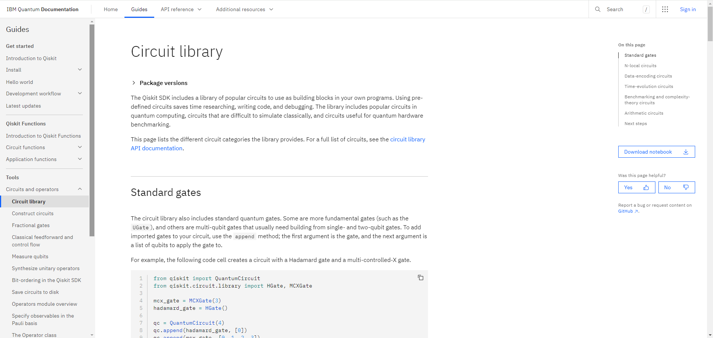
Task: Open circuit library API documentation link
Action: click(x=407, y=140)
